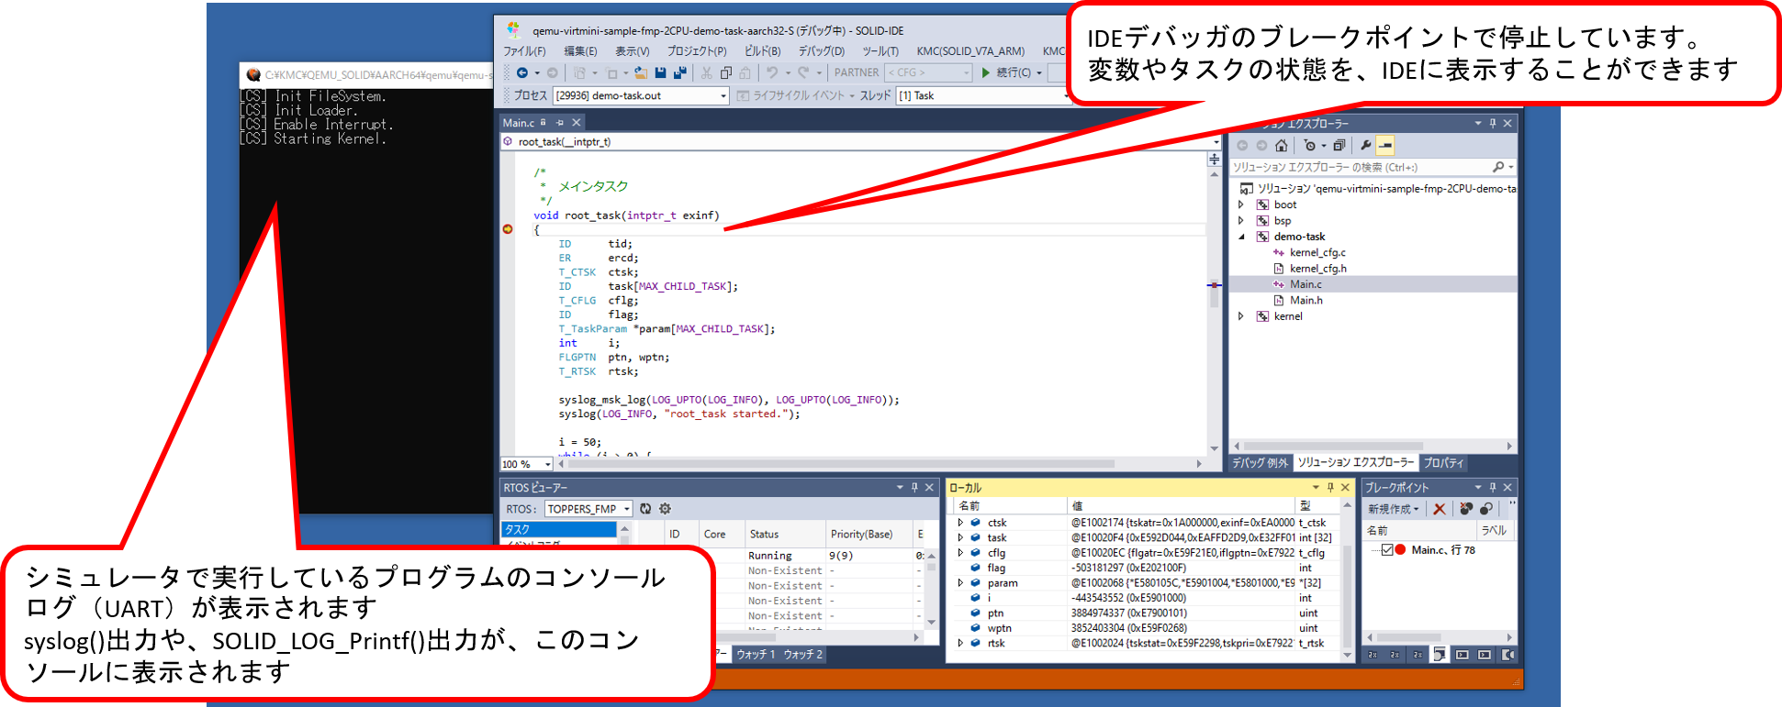Switch to the ウォッチ 1 tab
The image size is (1782, 707).
point(756,654)
